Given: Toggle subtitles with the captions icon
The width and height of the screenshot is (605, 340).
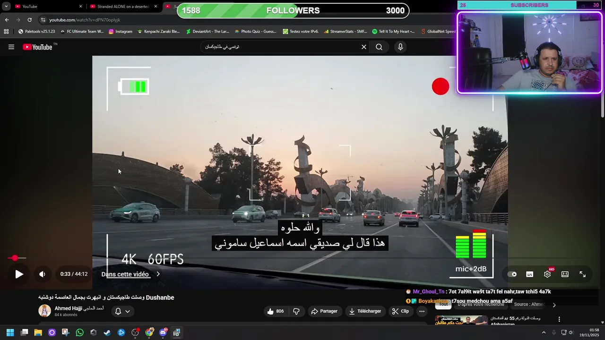Looking at the screenshot, I should [530, 274].
